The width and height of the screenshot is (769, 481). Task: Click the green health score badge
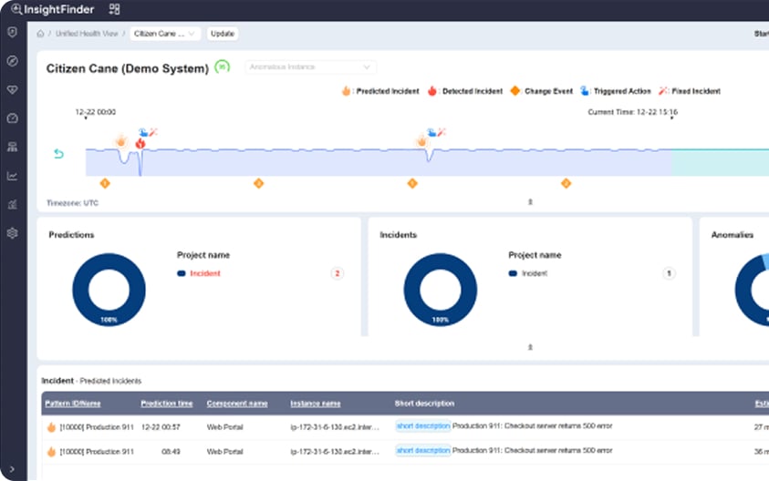pyautogui.click(x=223, y=67)
